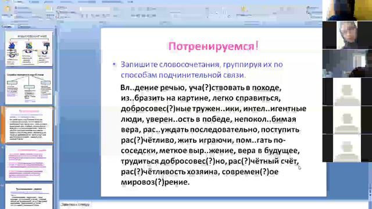Image resolution: width=372 pixels, height=209 pixels.
Task: Switch to the Структура pane tab
Action: click(x=24, y=27)
